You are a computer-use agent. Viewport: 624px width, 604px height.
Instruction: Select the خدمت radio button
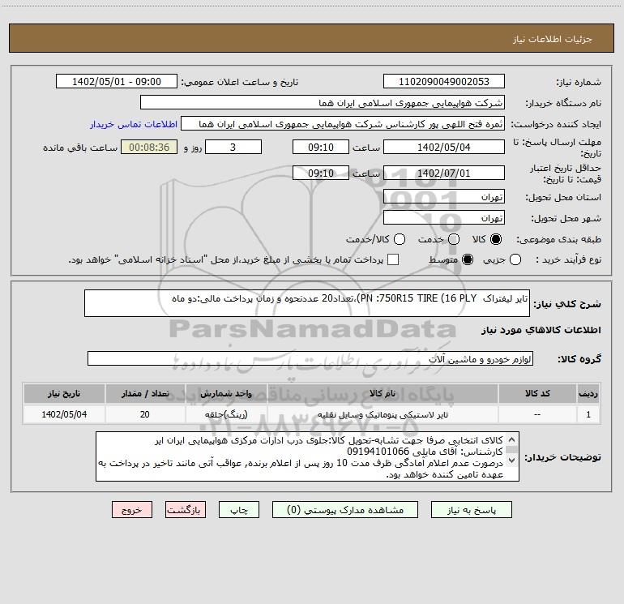point(454,239)
